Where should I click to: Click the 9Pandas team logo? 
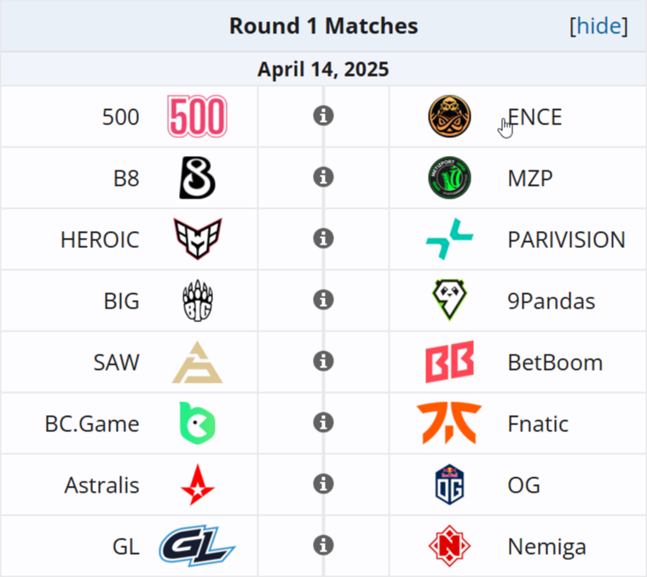point(449,301)
